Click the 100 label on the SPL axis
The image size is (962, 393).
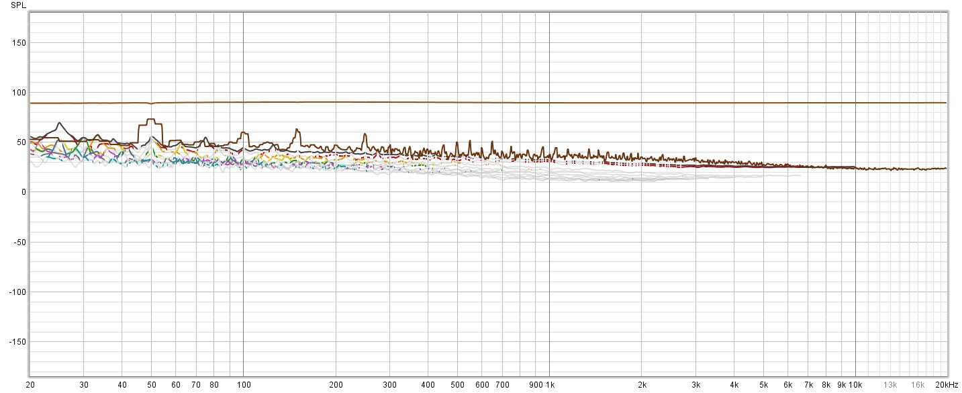19,93
